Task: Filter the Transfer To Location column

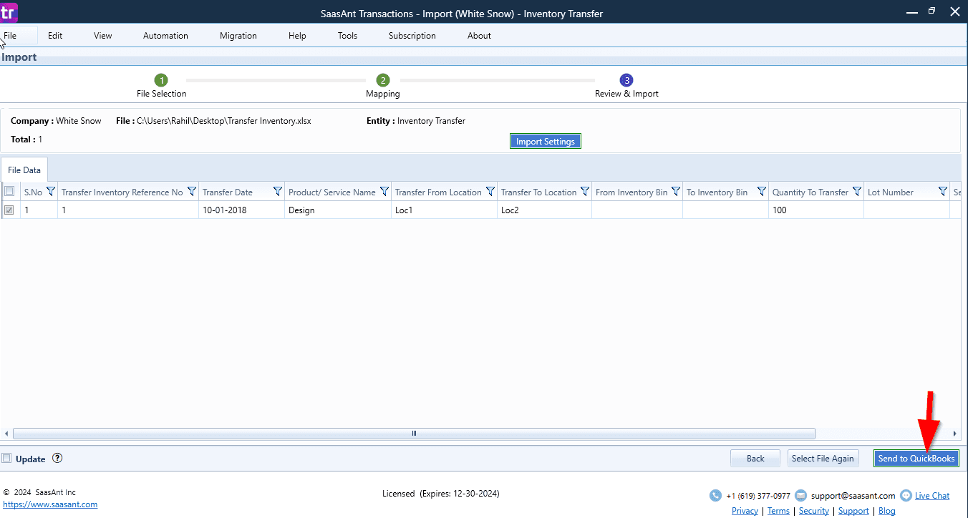Action: pyautogui.click(x=584, y=192)
